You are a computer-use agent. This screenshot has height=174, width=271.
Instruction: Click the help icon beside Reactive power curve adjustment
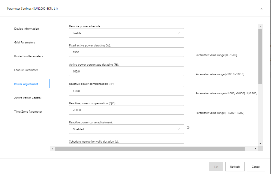tap(188, 128)
